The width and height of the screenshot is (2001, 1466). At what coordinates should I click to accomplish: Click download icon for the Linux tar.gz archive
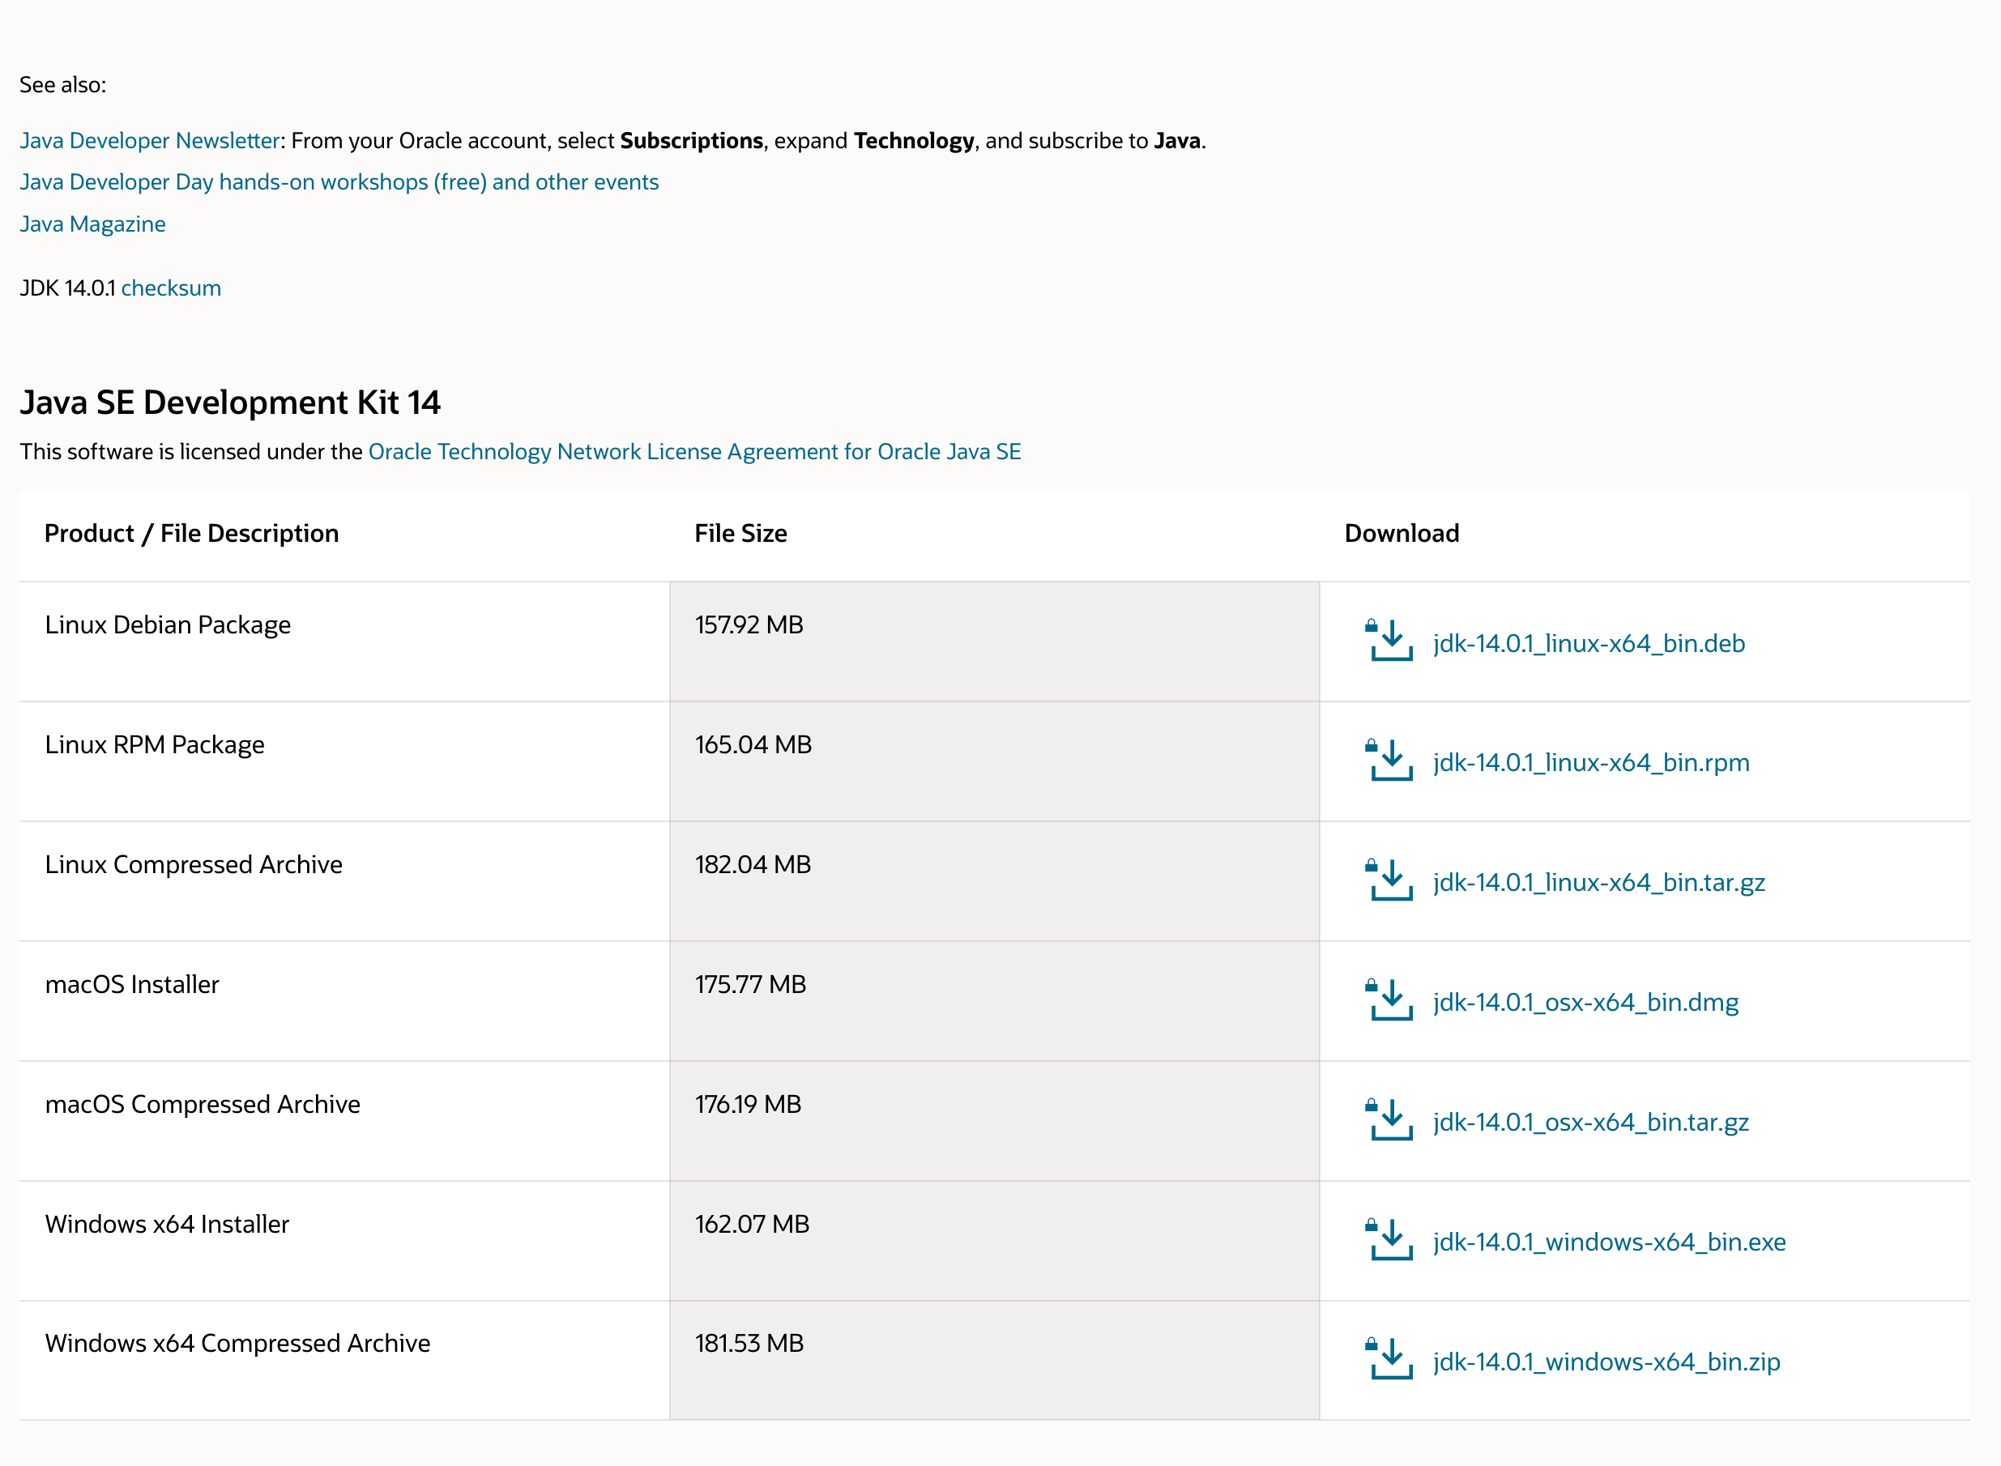1389,880
